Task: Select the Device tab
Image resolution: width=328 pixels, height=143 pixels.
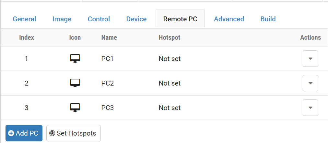Action: tap(136, 19)
